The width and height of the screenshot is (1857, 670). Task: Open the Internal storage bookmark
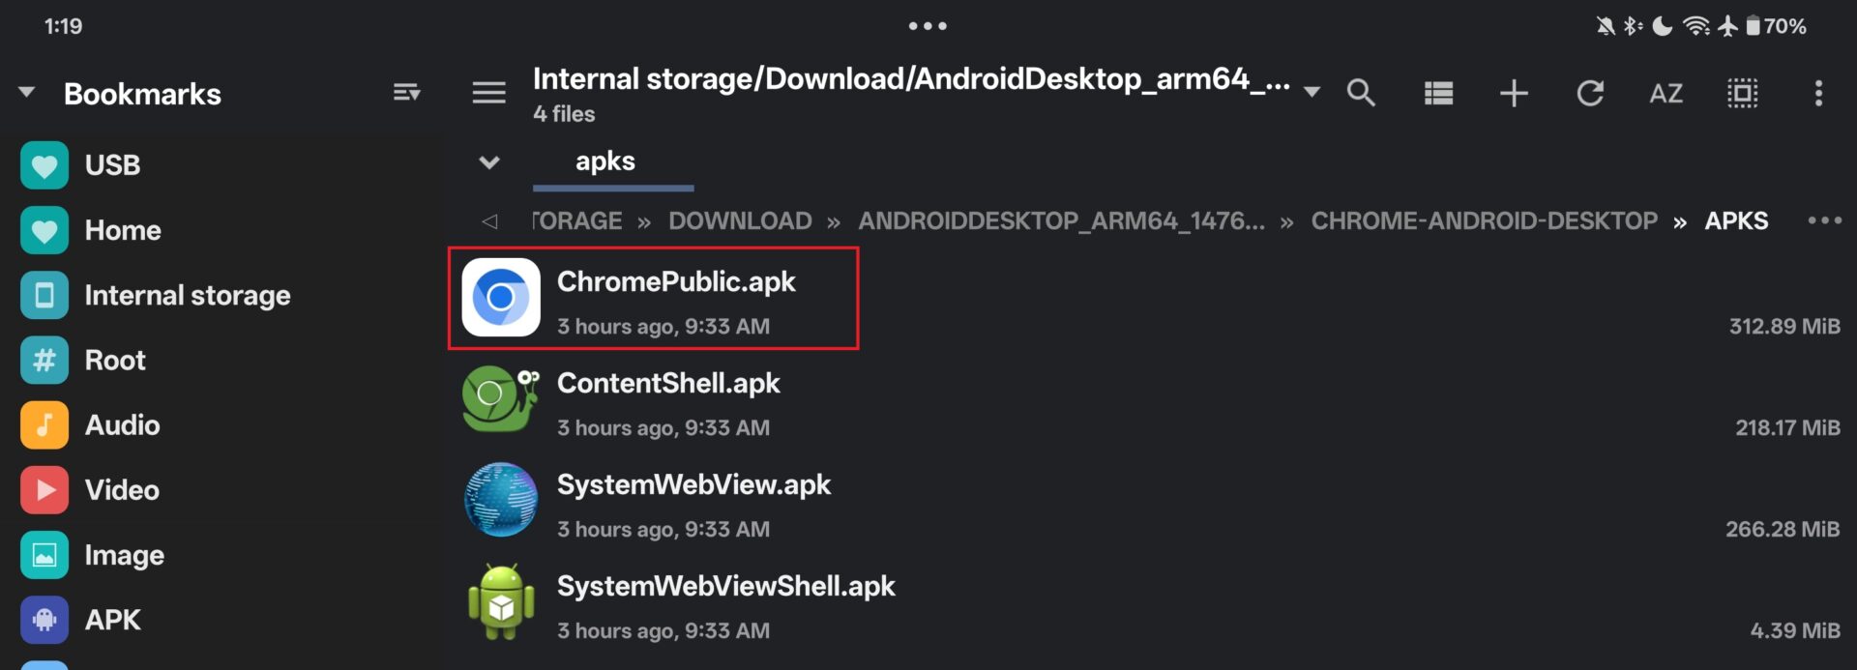(x=188, y=295)
